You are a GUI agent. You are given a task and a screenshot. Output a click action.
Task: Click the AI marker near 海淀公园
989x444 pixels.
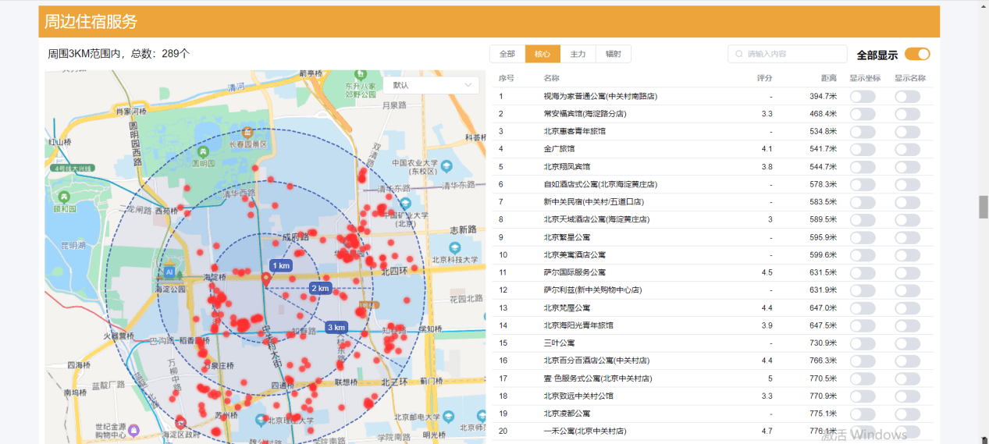click(169, 272)
